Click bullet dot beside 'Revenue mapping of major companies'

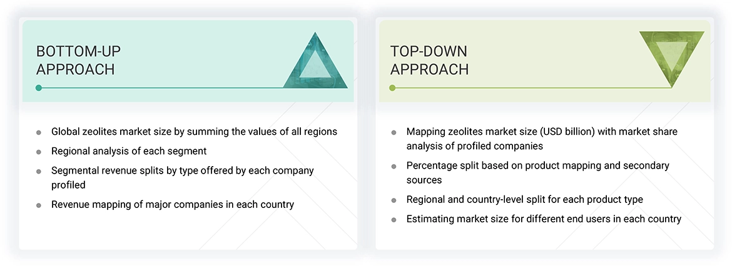pos(39,205)
